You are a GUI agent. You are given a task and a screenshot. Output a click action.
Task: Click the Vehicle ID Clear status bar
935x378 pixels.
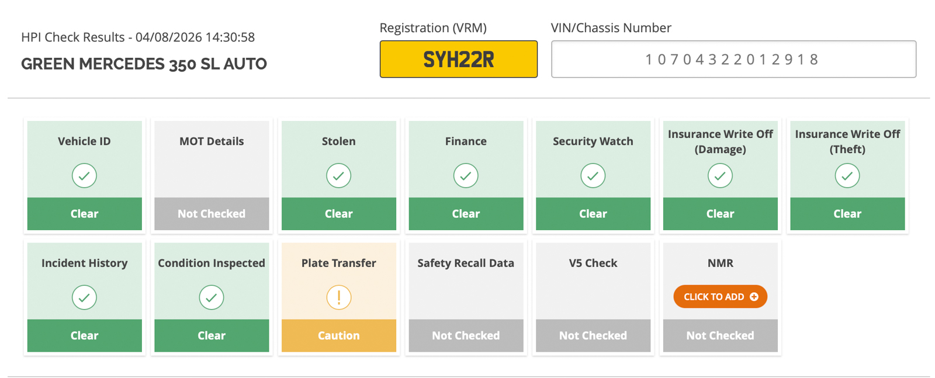[84, 214]
